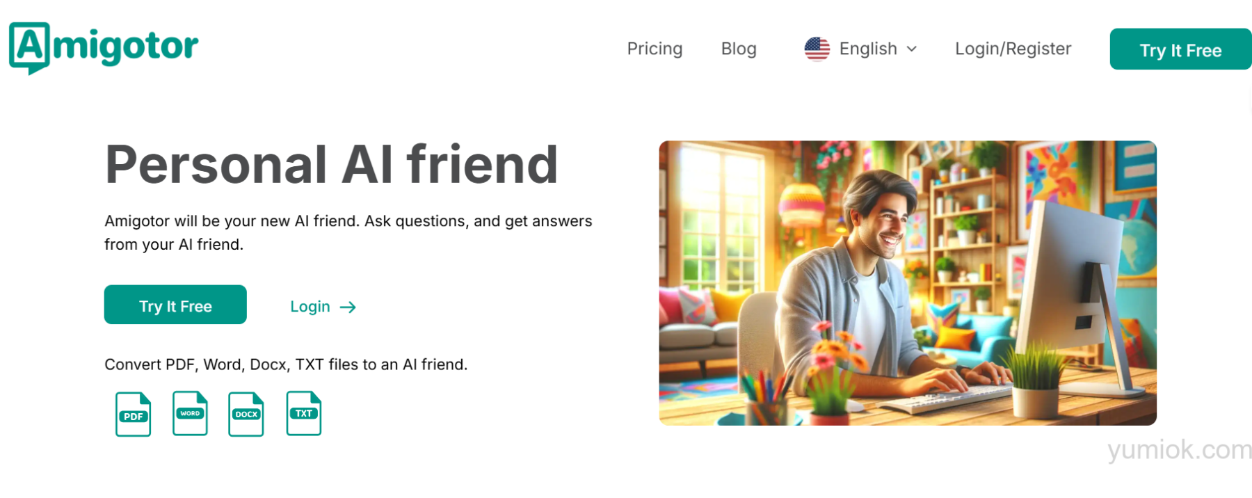Expand the language chevron arrow
The image size is (1252, 498).
pos(912,49)
